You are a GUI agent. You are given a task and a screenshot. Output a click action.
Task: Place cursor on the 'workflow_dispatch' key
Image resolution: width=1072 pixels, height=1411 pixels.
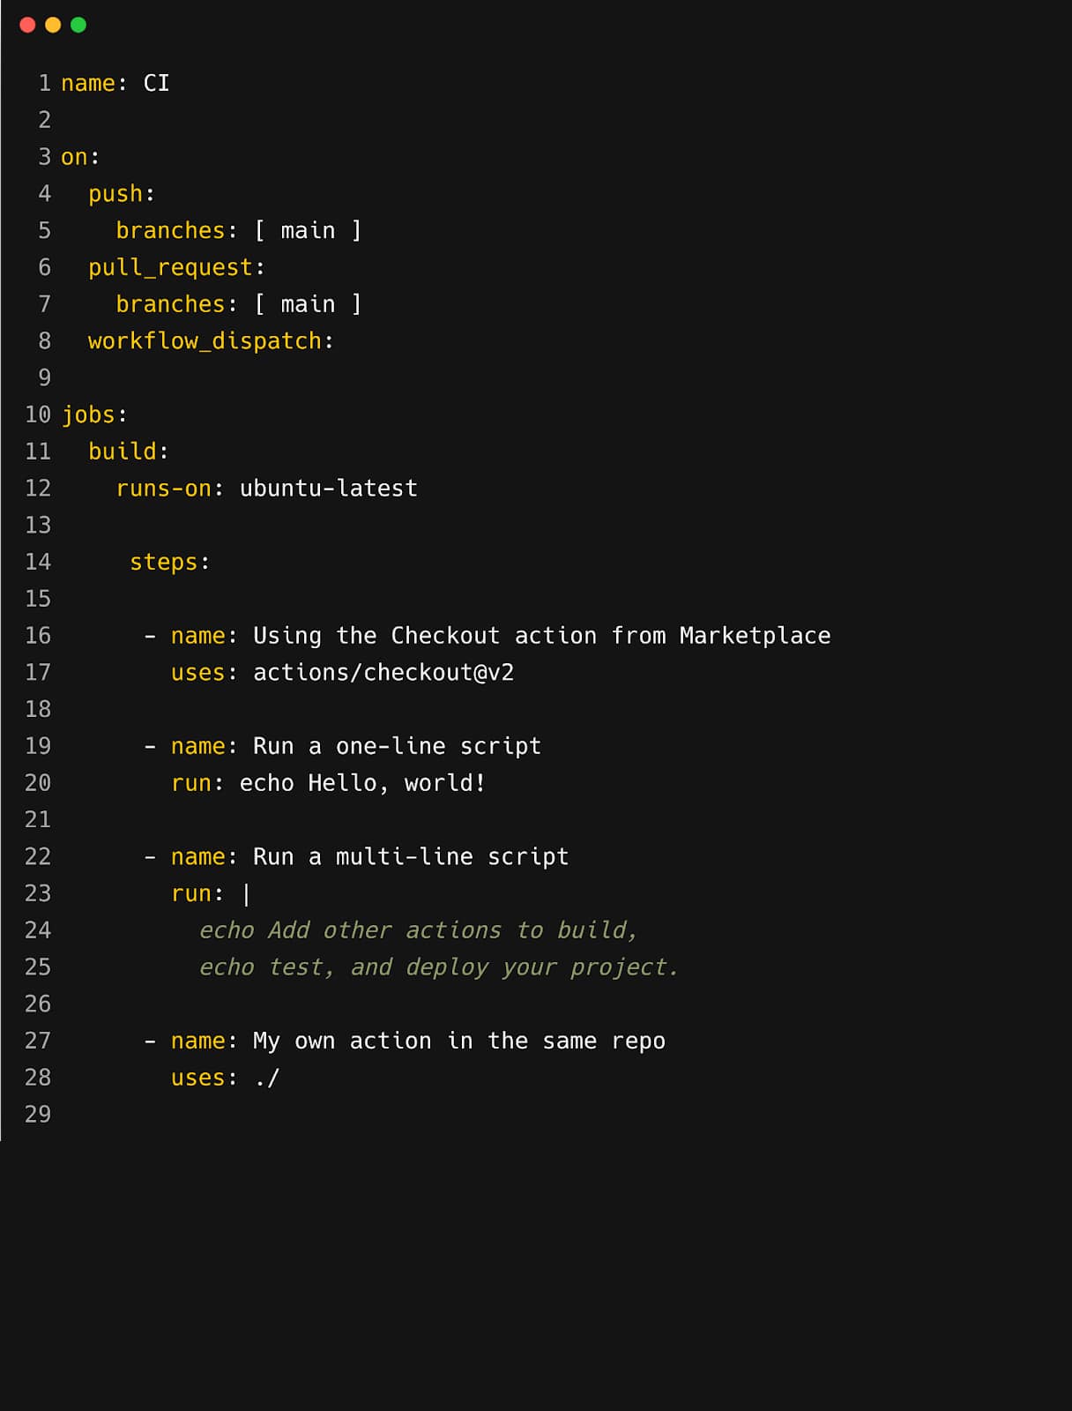[x=205, y=341]
